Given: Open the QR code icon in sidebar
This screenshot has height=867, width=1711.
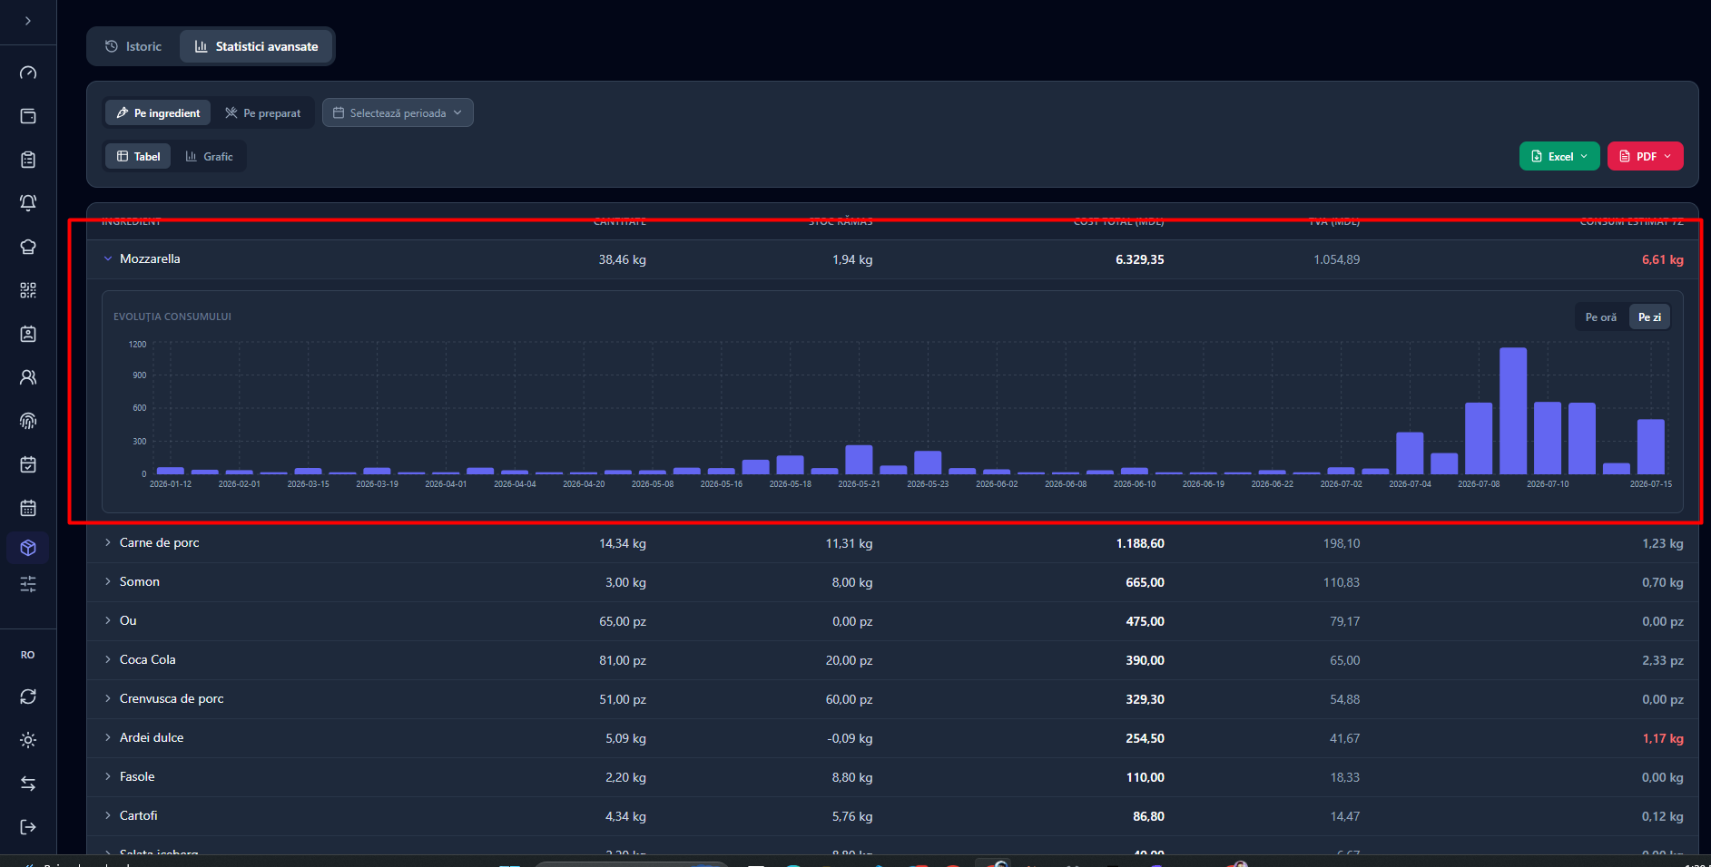Looking at the screenshot, I should [x=28, y=290].
